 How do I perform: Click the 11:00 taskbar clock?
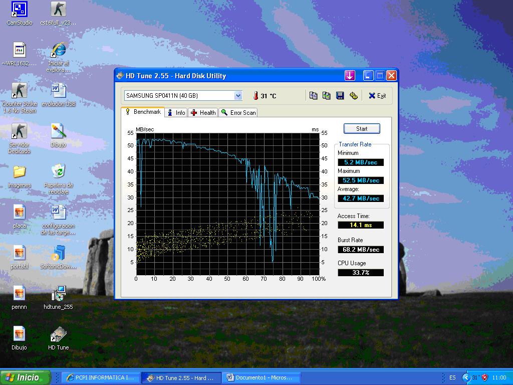(499, 377)
